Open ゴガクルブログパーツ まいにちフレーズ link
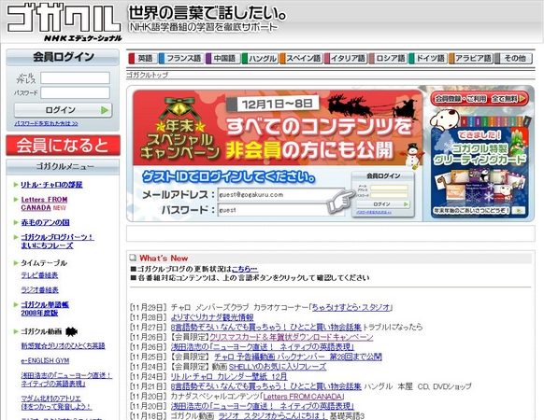Screen dimensions: 544x420 tap(57, 241)
